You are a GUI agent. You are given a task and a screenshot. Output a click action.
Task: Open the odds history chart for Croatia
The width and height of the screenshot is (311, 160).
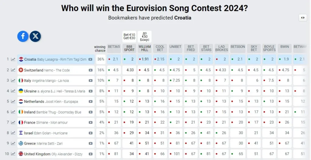(13, 59)
